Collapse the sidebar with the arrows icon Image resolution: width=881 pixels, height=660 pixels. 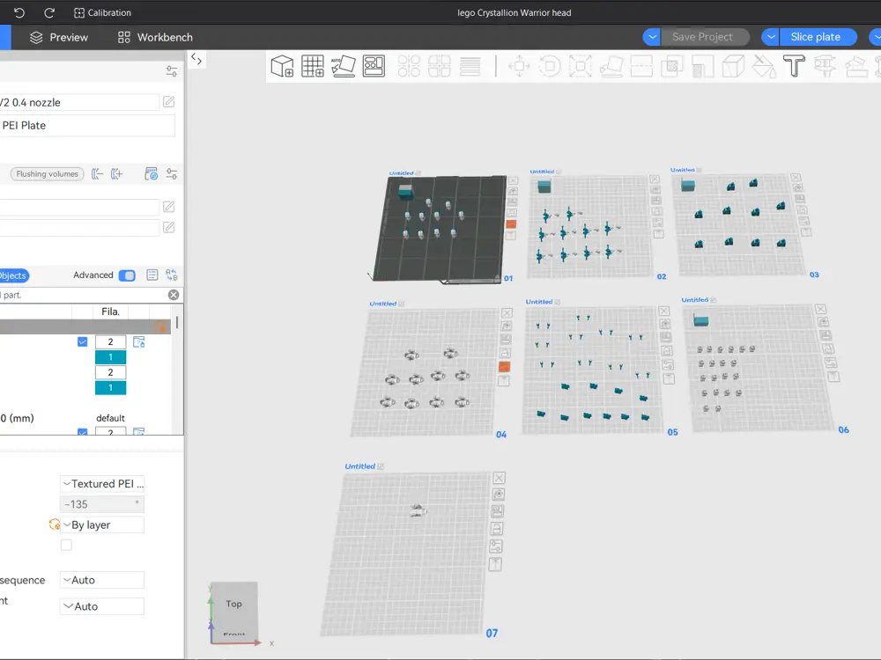coord(196,59)
